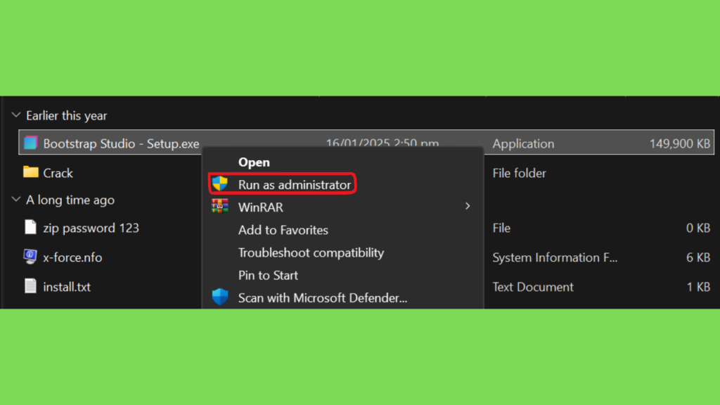Click the Earlier this year group label
720x405 pixels.
(x=67, y=116)
